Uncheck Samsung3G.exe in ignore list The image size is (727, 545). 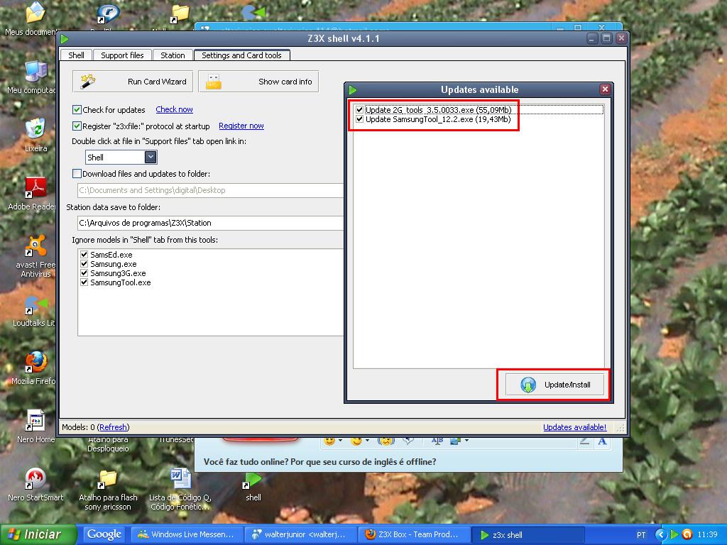pos(84,273)
